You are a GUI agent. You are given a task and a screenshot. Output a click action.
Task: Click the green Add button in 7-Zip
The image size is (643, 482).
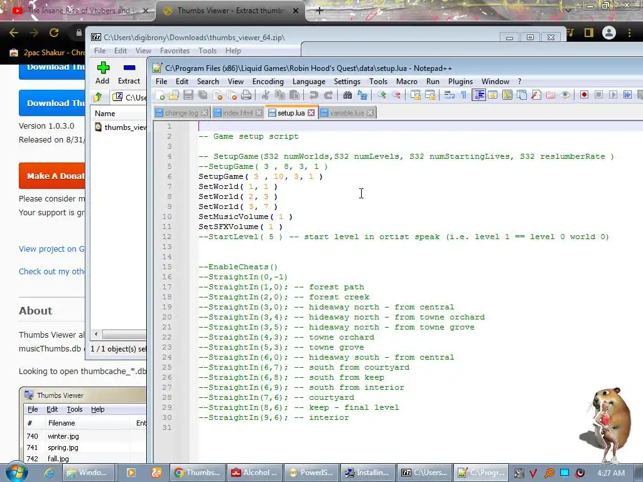[x=102, y=73]
